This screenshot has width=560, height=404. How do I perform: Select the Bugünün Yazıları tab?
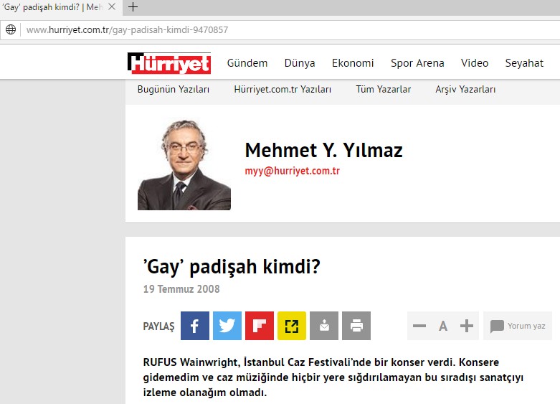[174, 90]
